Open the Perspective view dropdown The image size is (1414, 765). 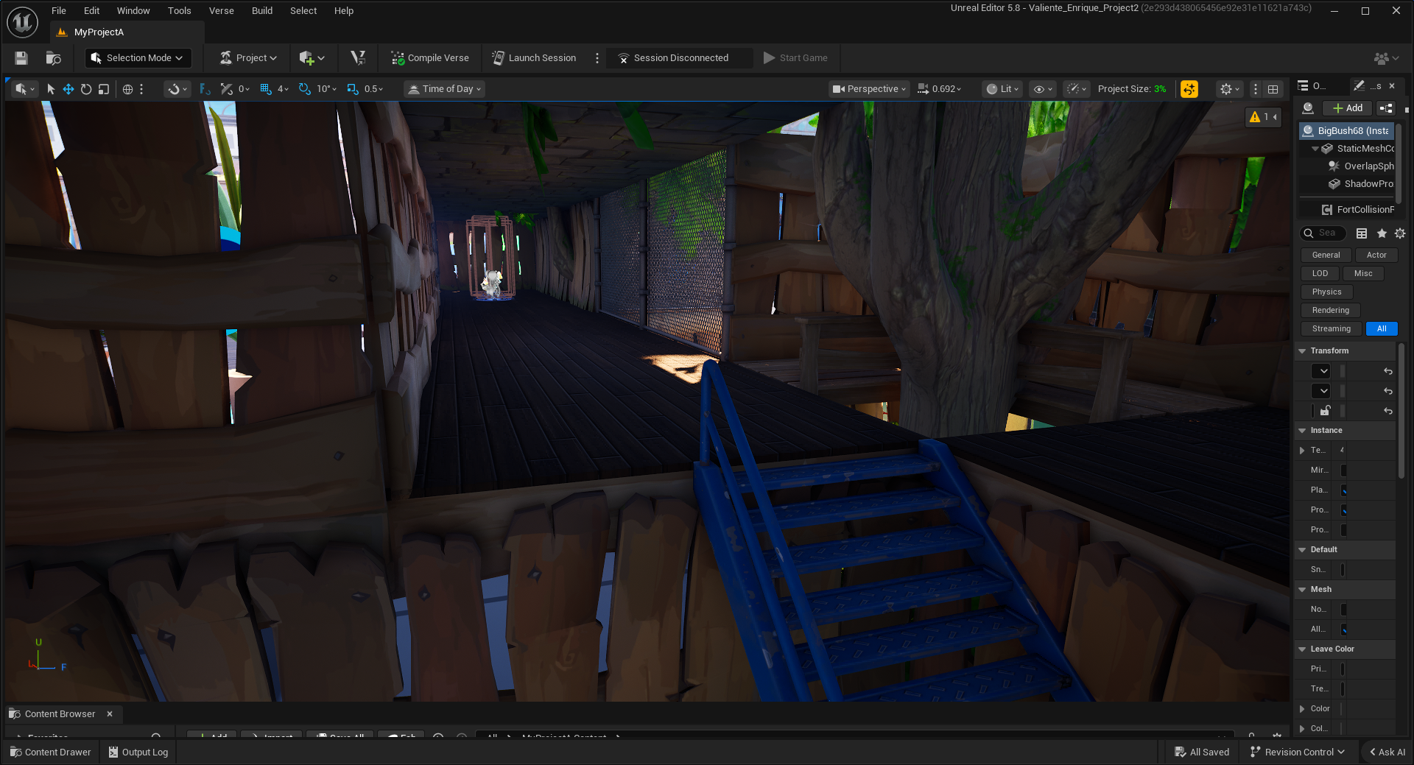pyautogui.click(x=869, y=89)
